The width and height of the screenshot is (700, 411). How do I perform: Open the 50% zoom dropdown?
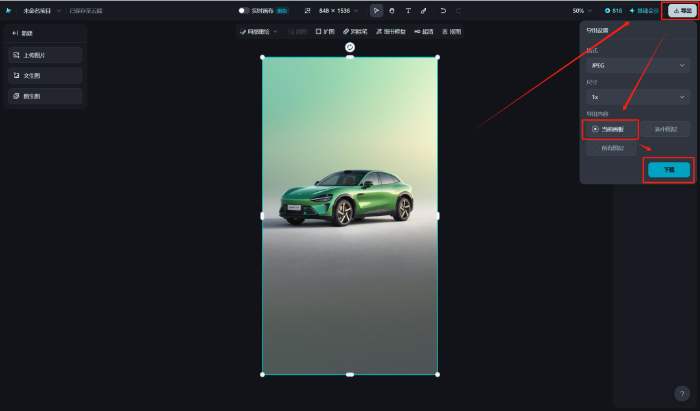coord(581,10)
